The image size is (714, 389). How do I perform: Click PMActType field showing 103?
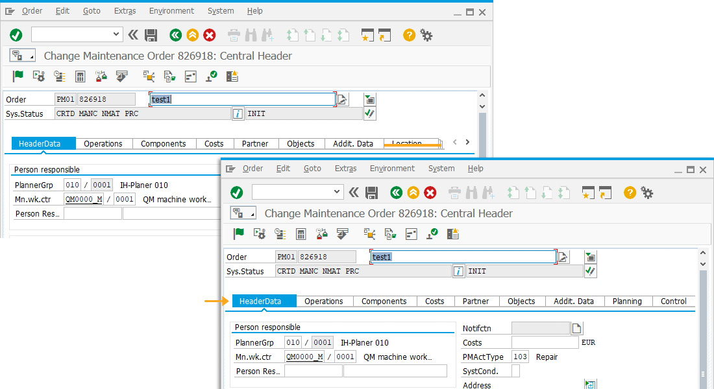pos(520,357)
